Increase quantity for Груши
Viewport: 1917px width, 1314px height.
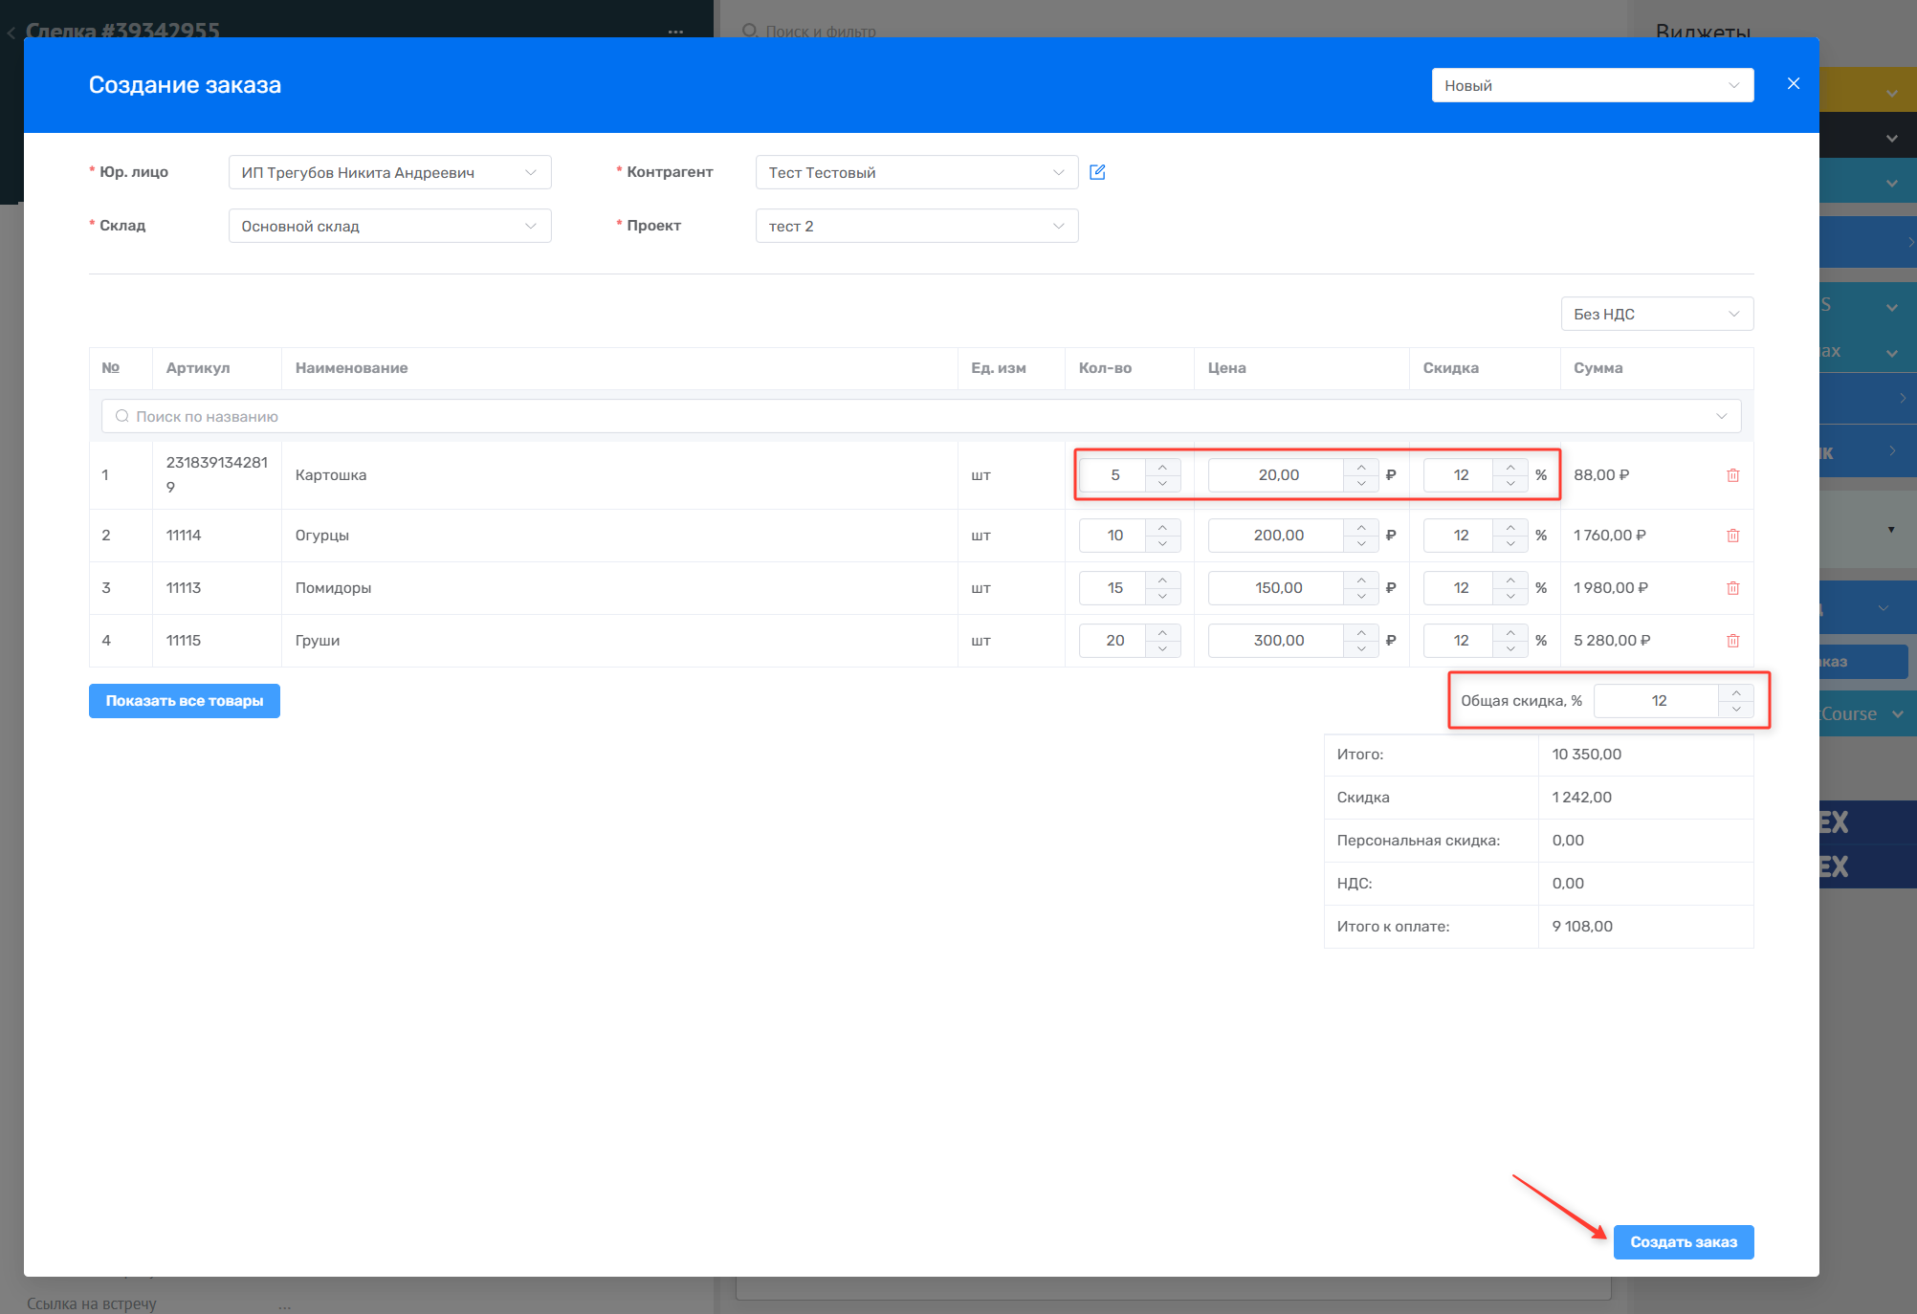click(x=1162, y=632)
